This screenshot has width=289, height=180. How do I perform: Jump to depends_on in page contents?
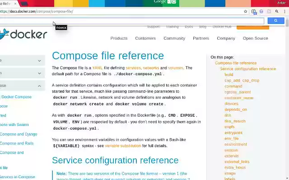[x=236, y=109]
